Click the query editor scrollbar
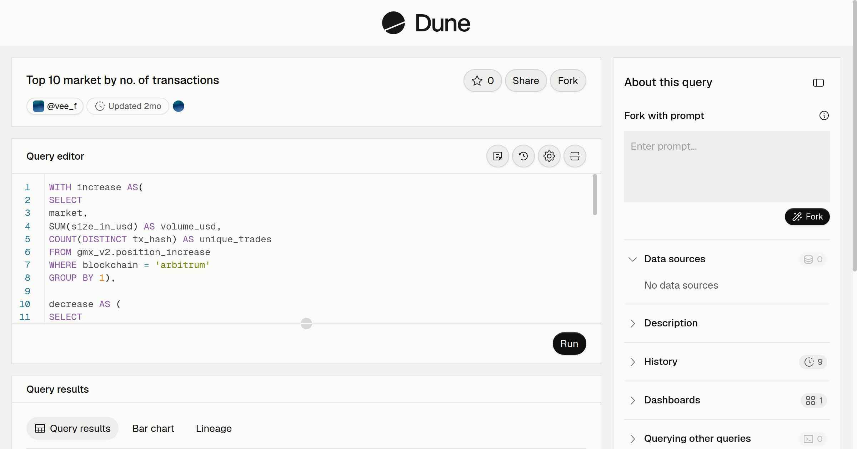Viewport: 857px width, 449px height. [595, 195]
